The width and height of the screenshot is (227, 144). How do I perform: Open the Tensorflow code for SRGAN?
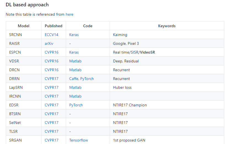[x=79, y=140]
